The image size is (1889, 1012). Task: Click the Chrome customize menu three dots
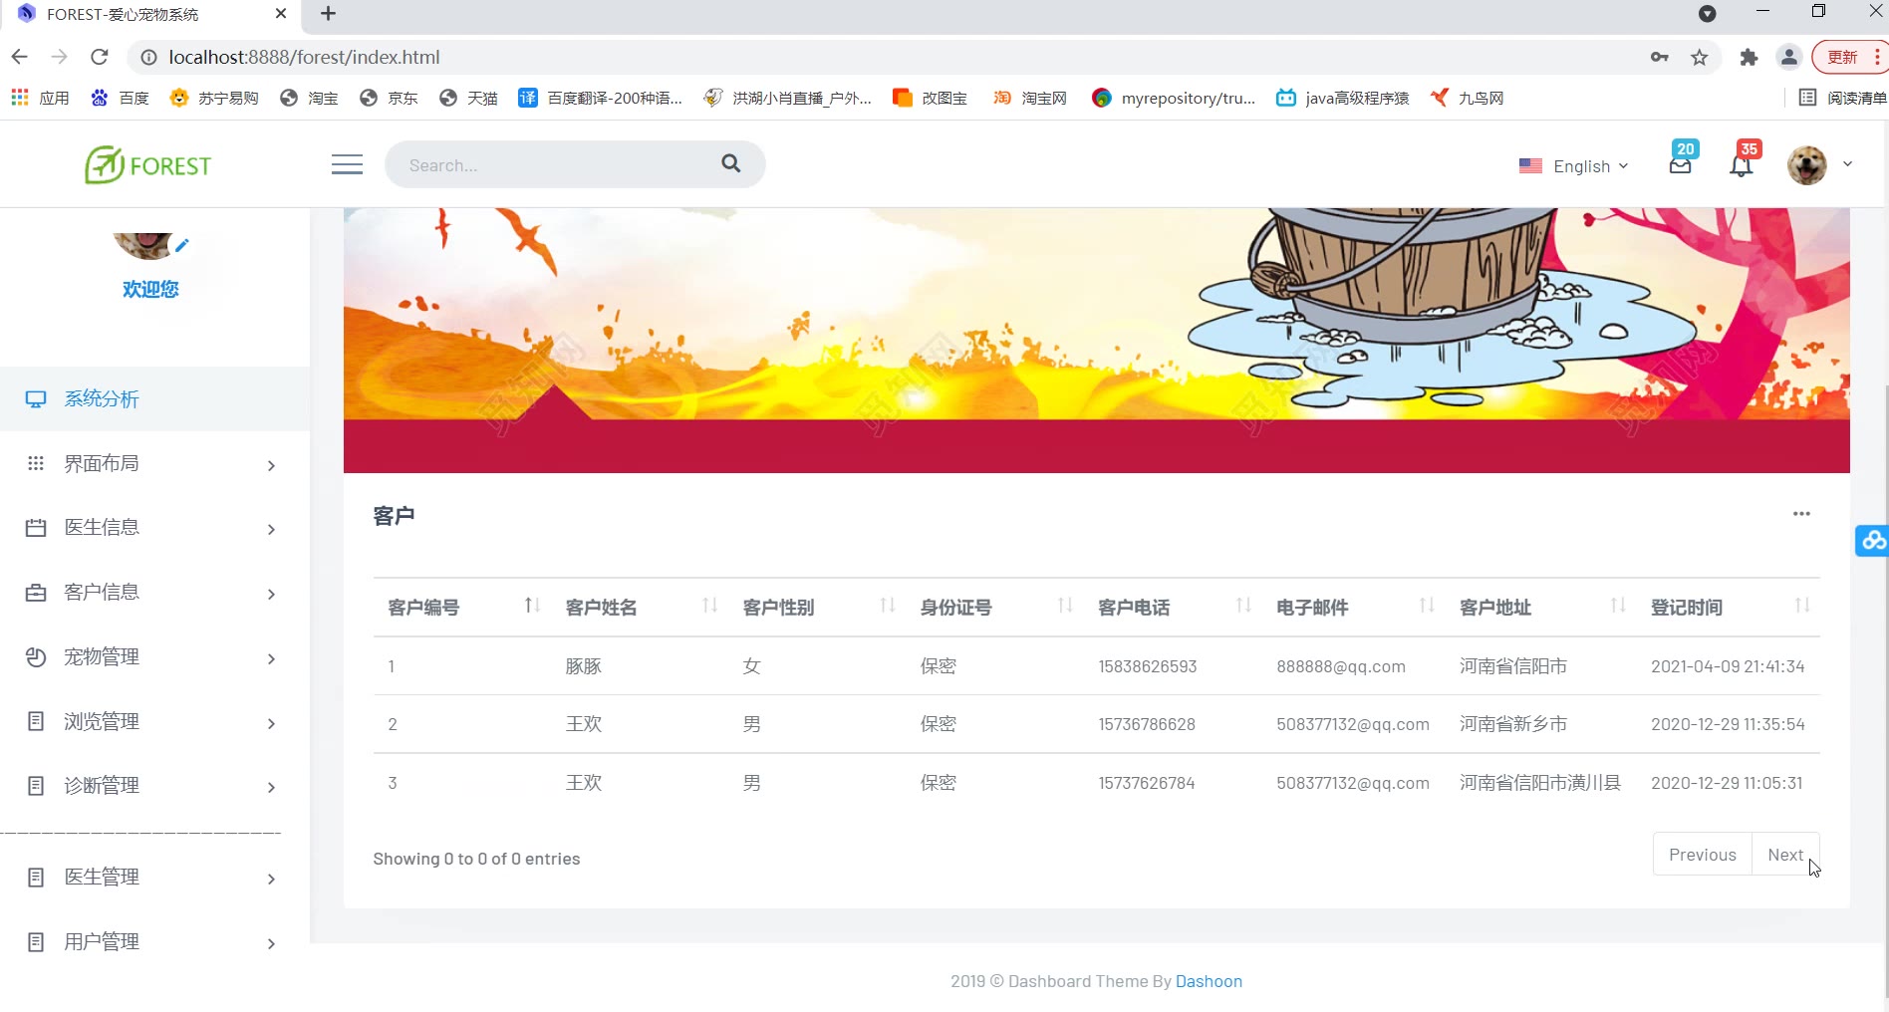pyautogui.click(x=1877, y=57)
